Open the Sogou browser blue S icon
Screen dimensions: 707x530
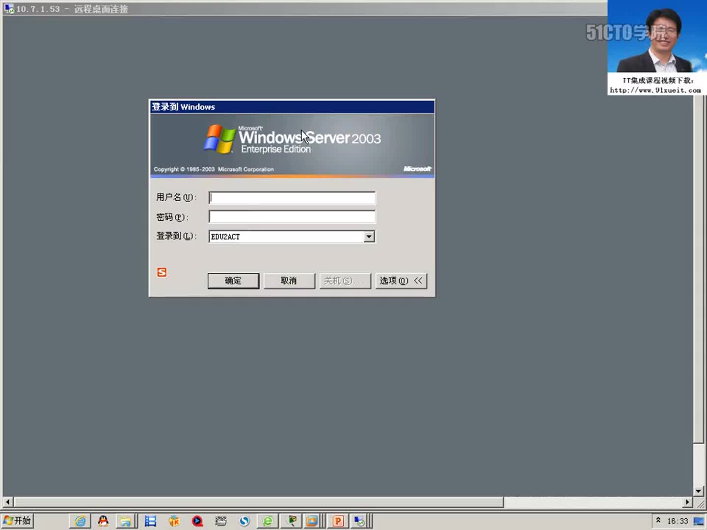(x=245, y=521)
